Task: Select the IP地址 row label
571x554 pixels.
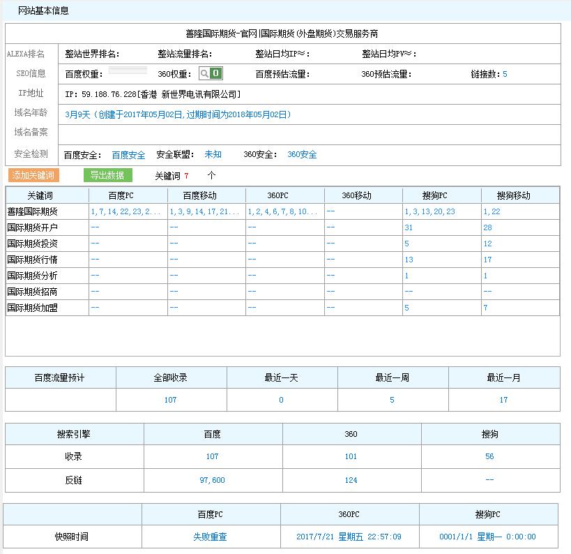Action: tap(30, 93)
